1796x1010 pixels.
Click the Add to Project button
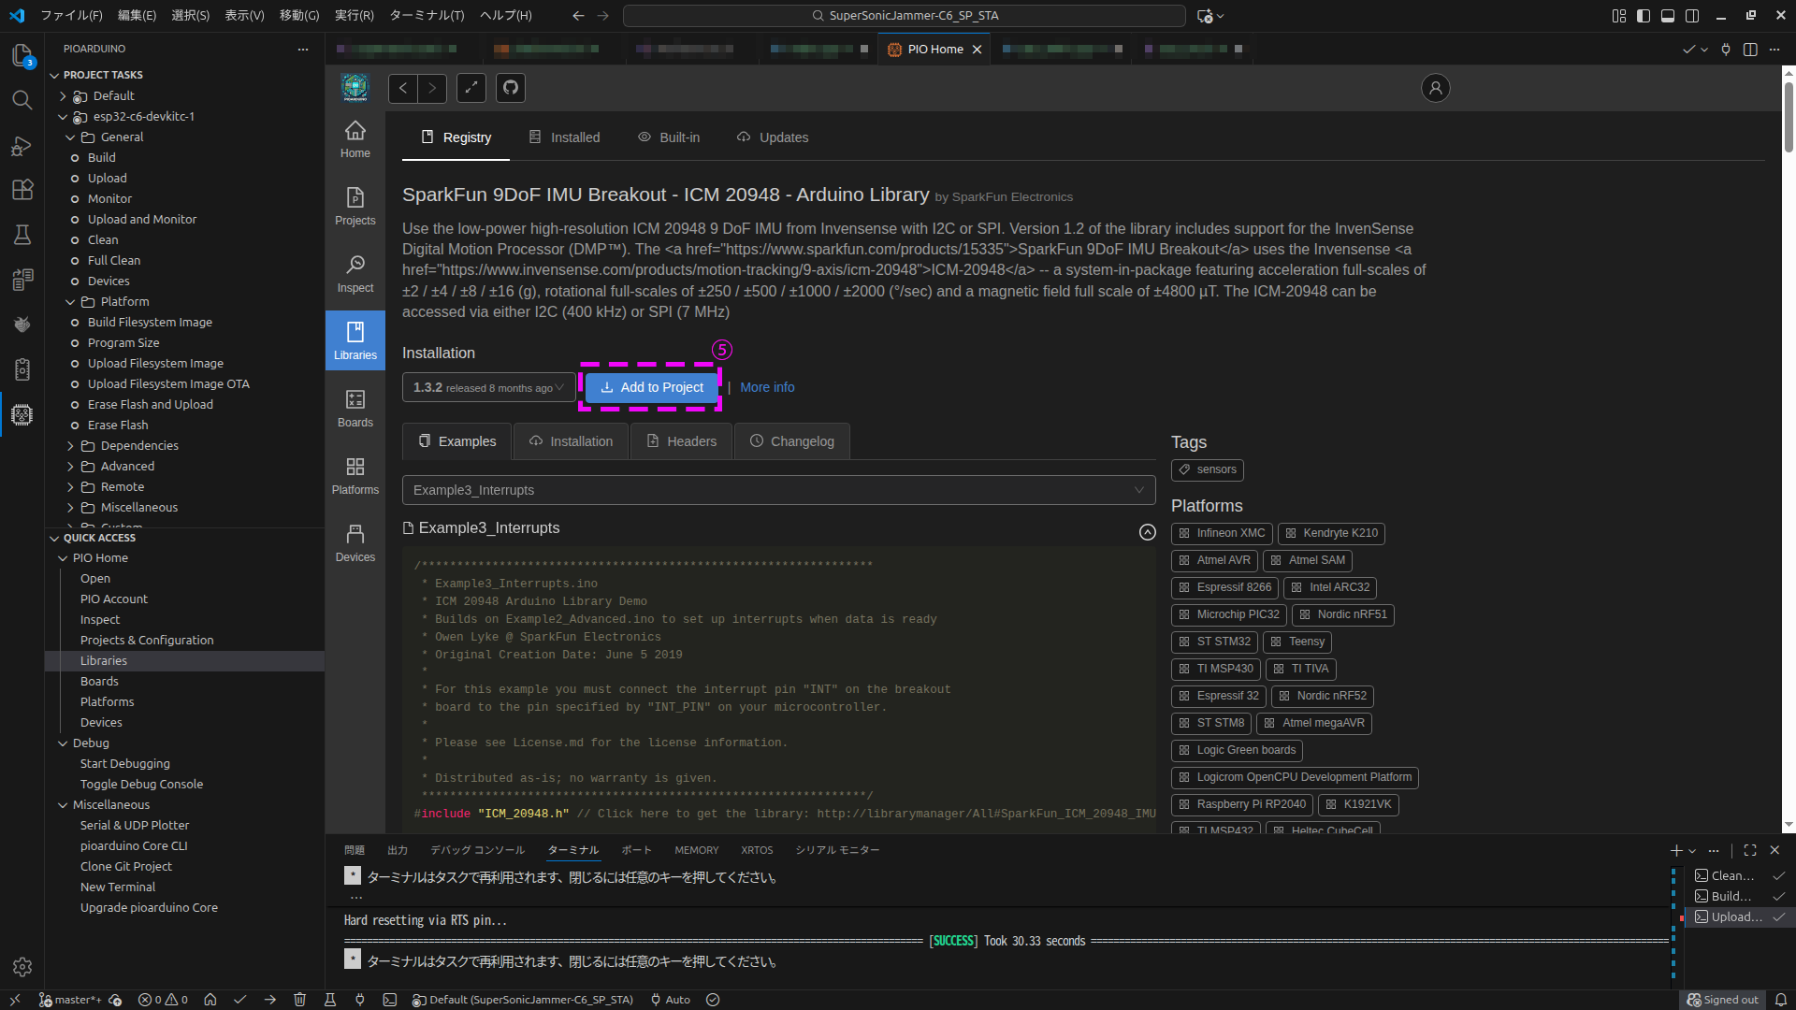(651, 387)
